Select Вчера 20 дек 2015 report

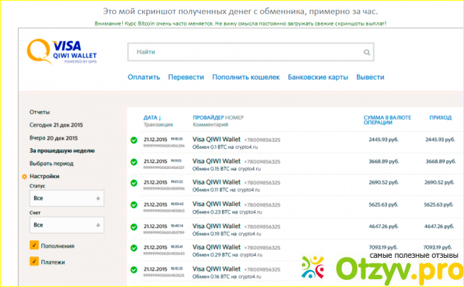coord(54,137)
